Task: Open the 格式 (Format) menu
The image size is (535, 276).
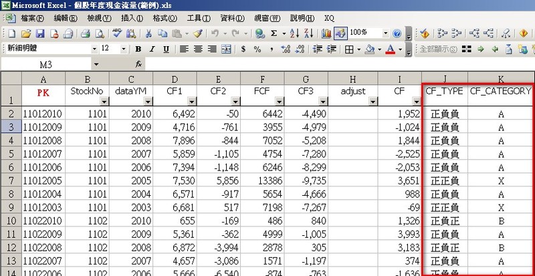Action: click(165, 18)
